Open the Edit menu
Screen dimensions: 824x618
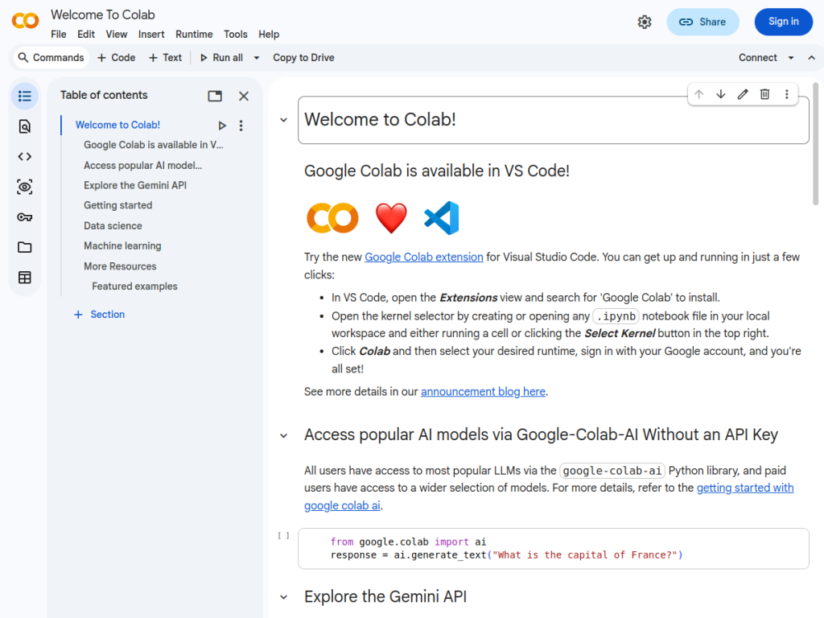tap(85, 34)
